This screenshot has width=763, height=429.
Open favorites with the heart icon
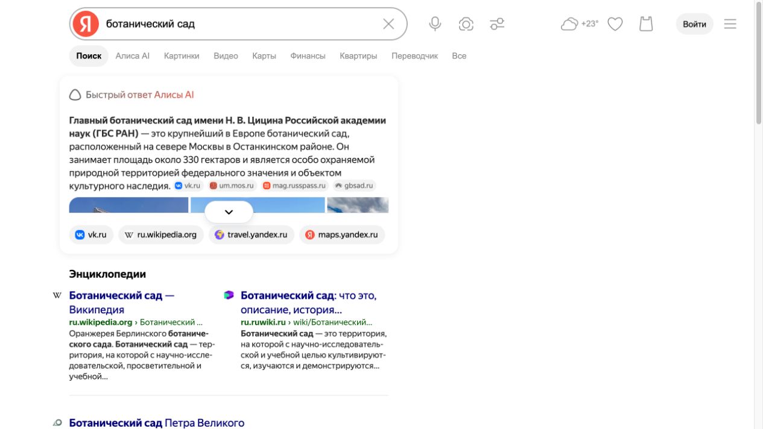(x=615, y=24)
